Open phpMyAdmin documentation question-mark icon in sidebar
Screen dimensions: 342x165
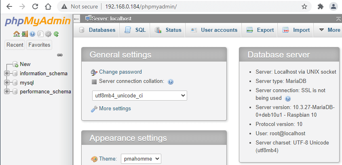(x=32, y=34)
